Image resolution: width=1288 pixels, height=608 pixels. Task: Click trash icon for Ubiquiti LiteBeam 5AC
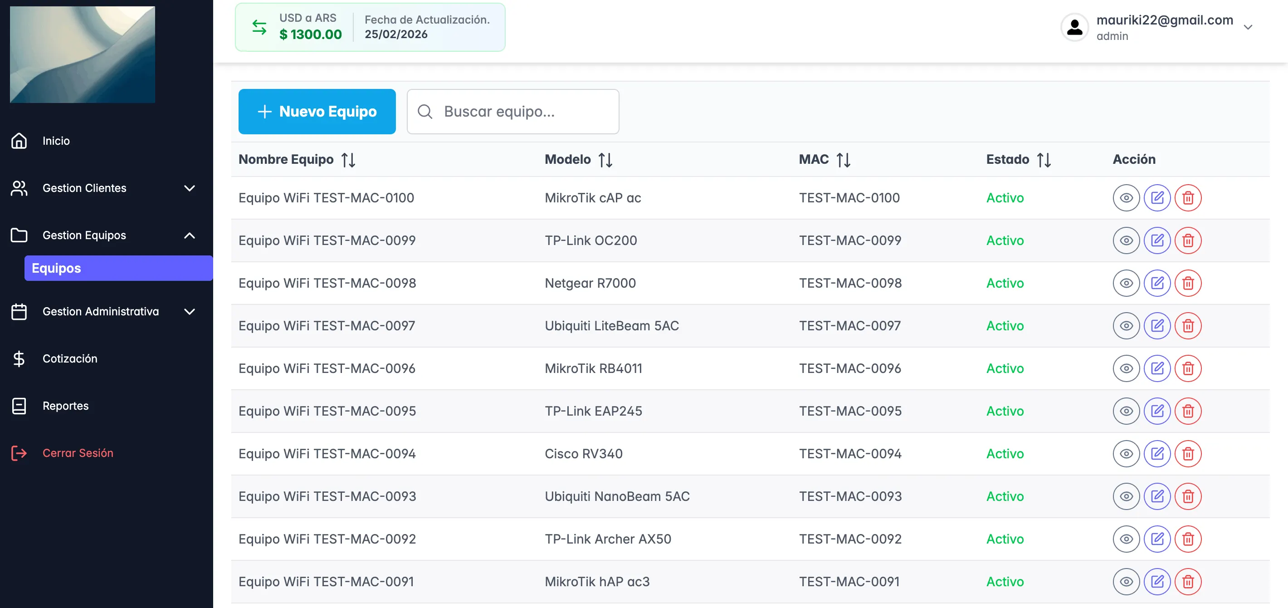point(1188,326)
